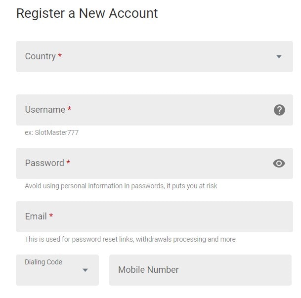This screenshot has width=301, height=298.
Task: Expand the Dialing Code dropdown arrow
Action: coord(85,270)
